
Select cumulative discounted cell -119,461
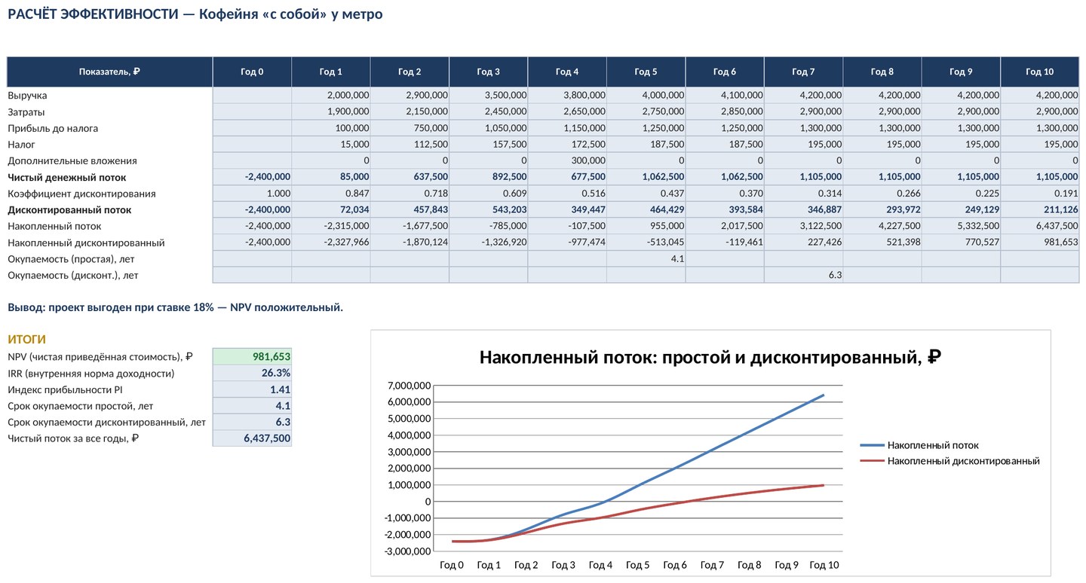(x=725, y=243)
